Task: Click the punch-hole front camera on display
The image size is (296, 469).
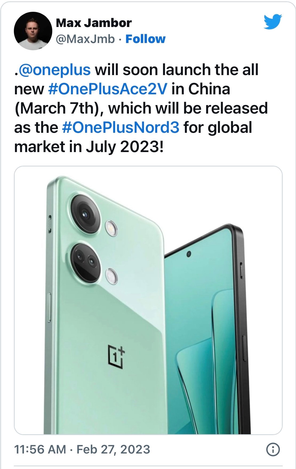Action: point(189,253)
